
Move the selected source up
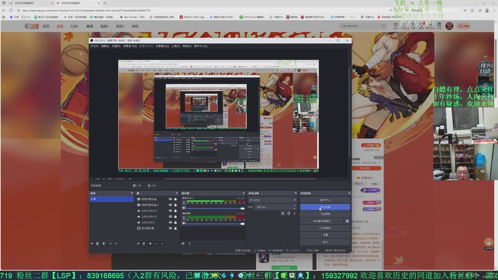point(157,243)
